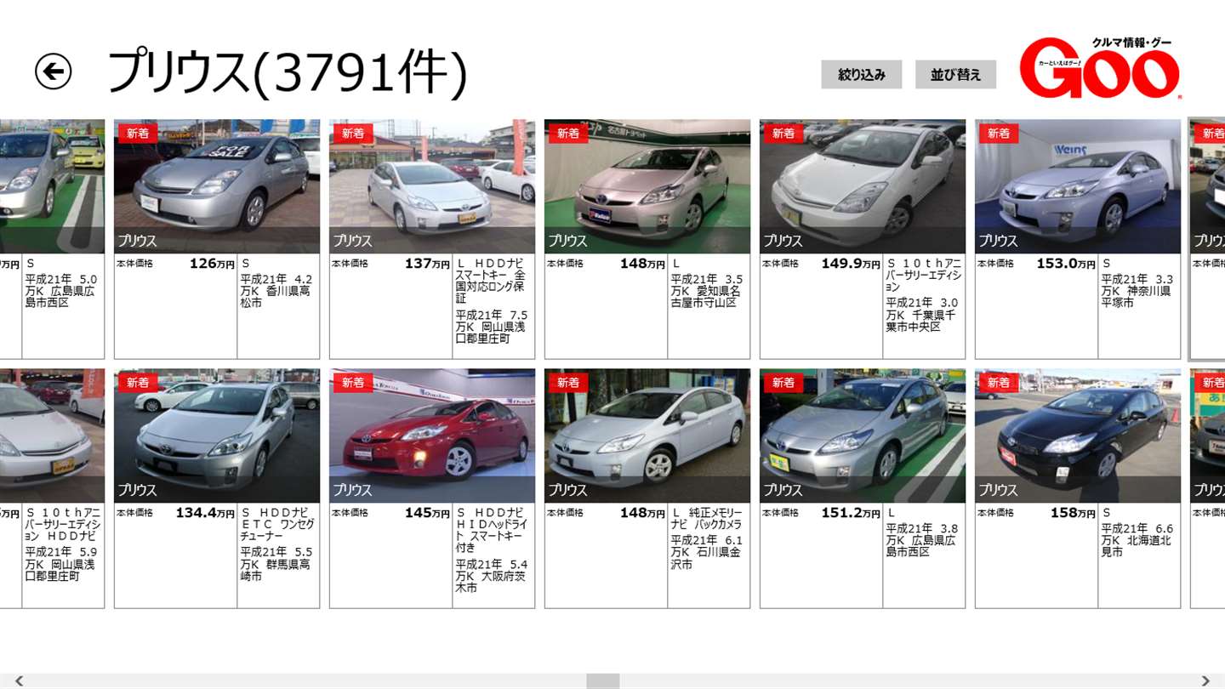
Task: Click the 新着 badge on the 137万円 car
Action: pyautogui.click(x=353, y=134)
